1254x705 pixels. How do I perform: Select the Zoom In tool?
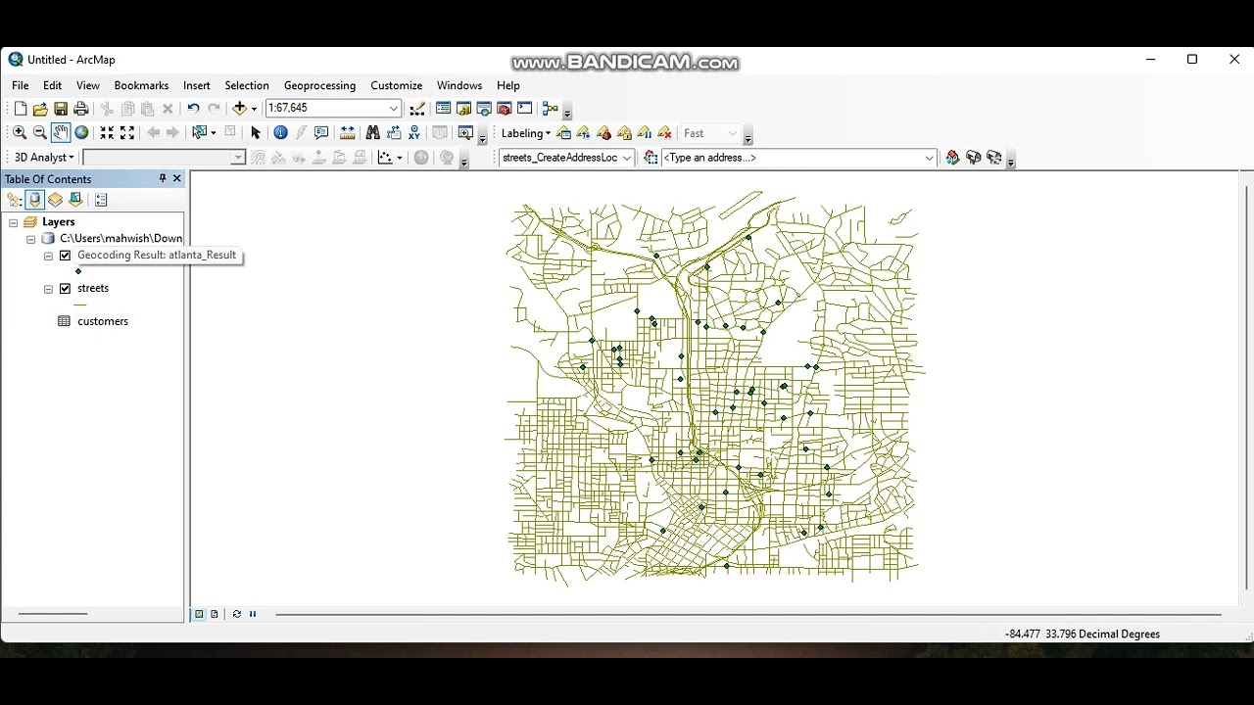click(20, 133)
